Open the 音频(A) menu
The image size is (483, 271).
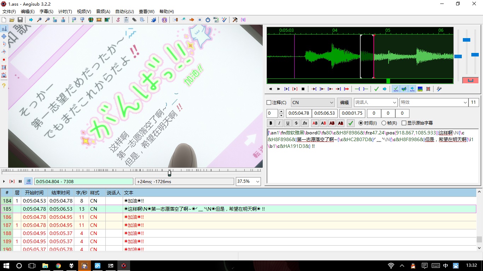coord(103,12)
